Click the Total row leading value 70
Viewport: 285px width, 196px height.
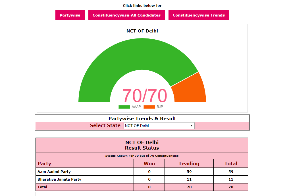coord(189,187)
